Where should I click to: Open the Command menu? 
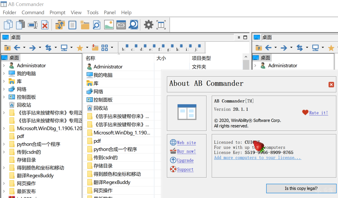33,13
